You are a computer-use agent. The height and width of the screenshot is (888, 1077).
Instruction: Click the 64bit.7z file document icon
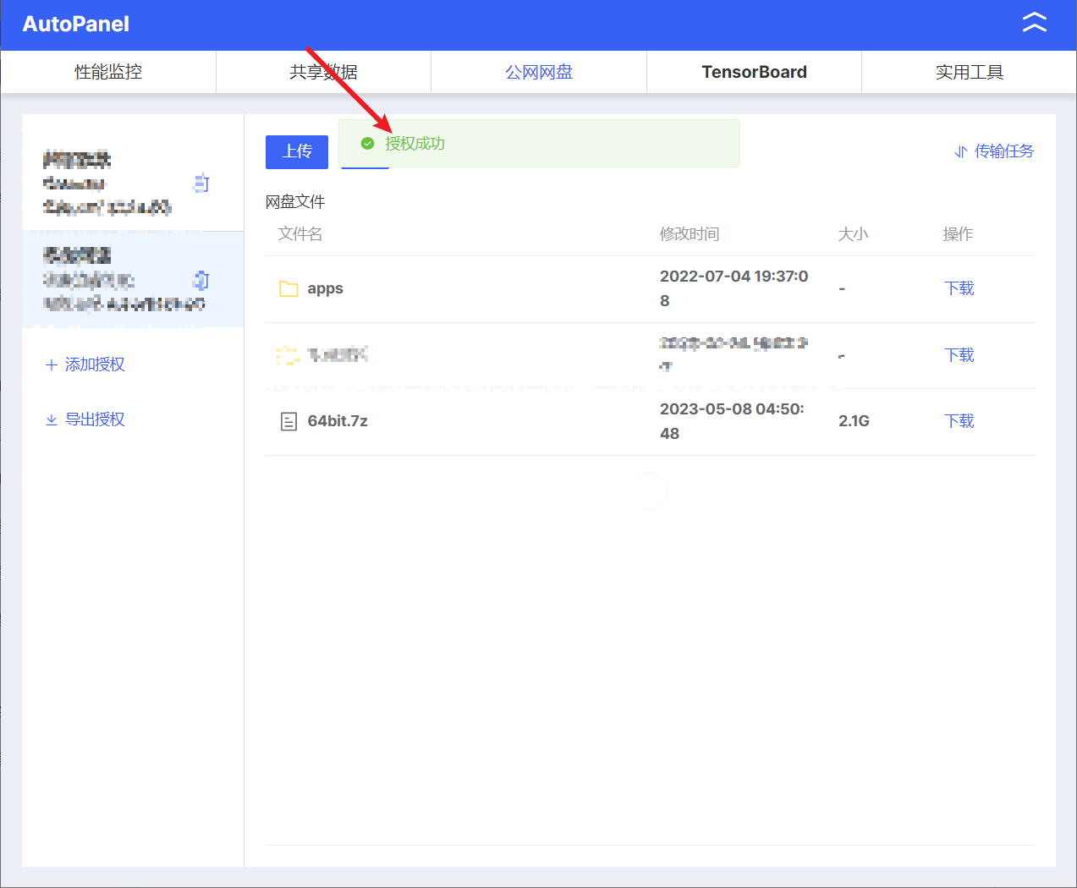click(x=288, y=420)
